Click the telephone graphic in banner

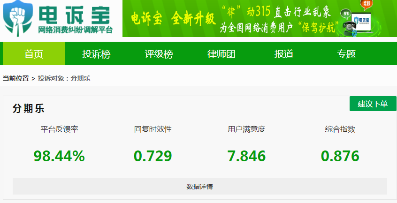(351, 28)
